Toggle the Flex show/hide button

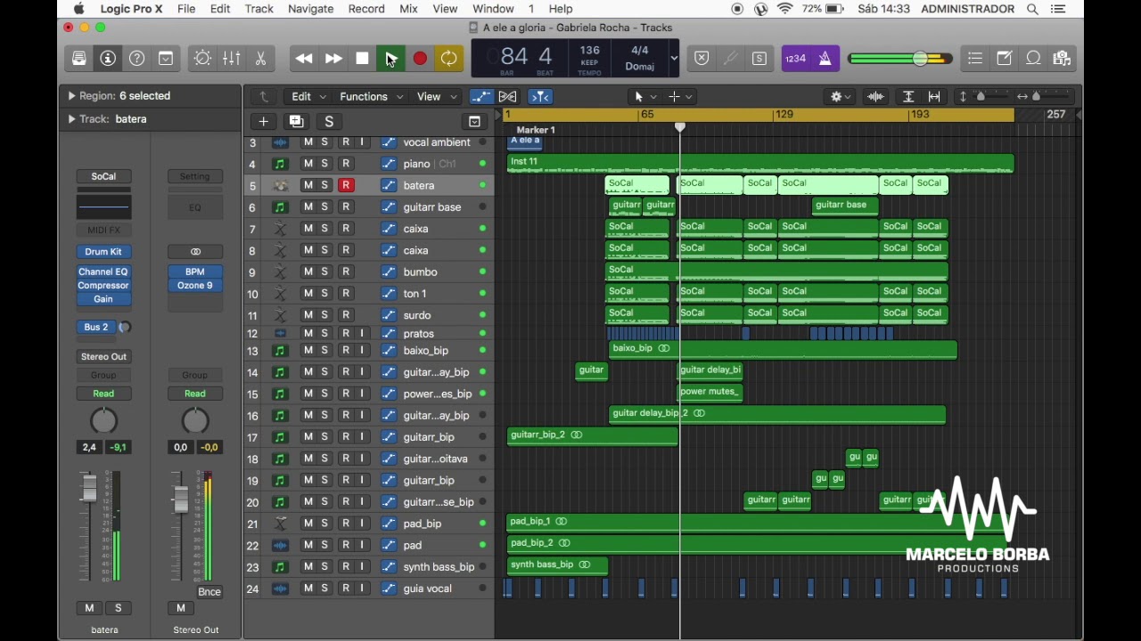pos(508,96)
